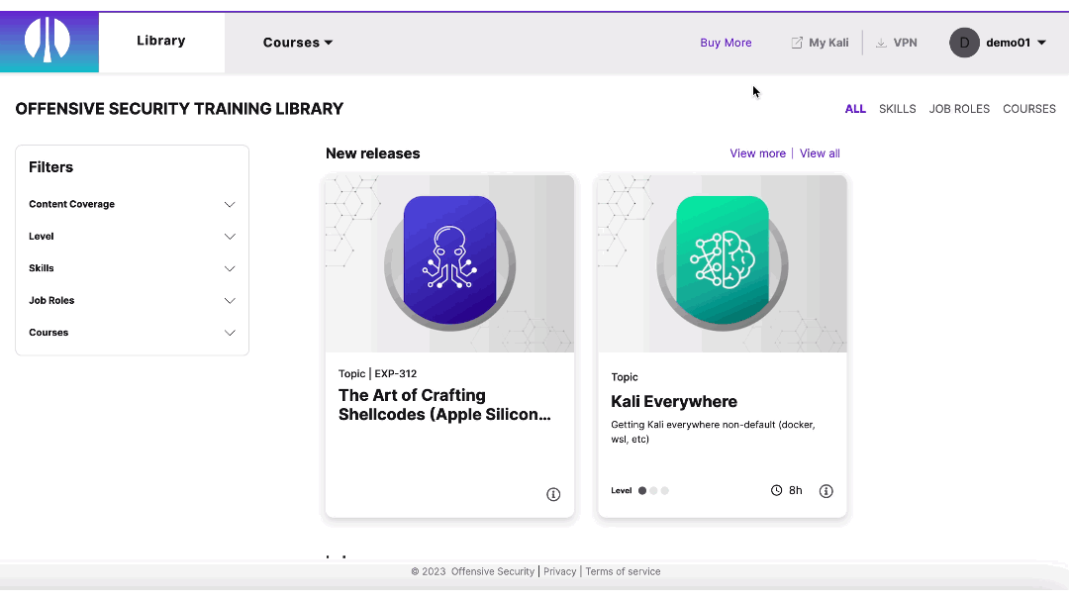The height and width of the screenshot is (602, 1069).
Task: Open the demo01 account dropdown arrow
Action: point(1041,43)
